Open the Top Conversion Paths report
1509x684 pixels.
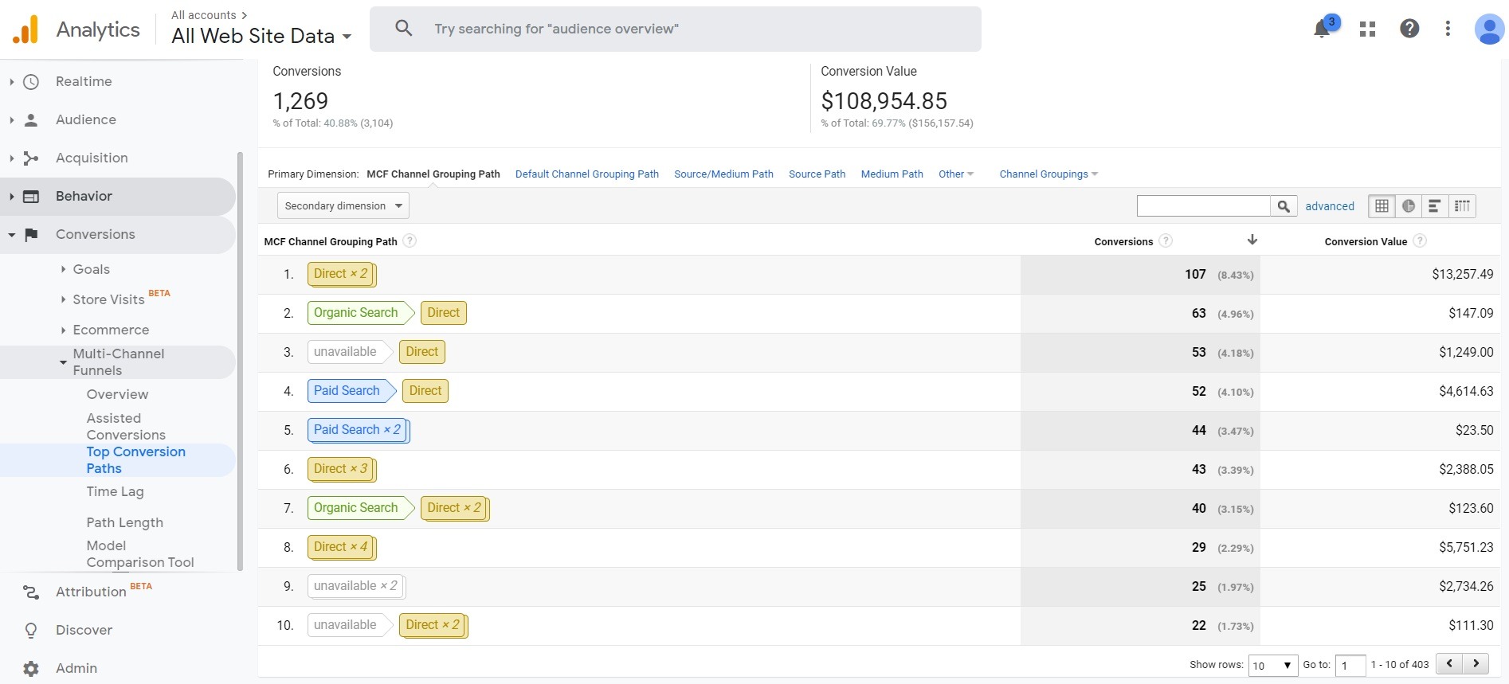tap(135, 460)
